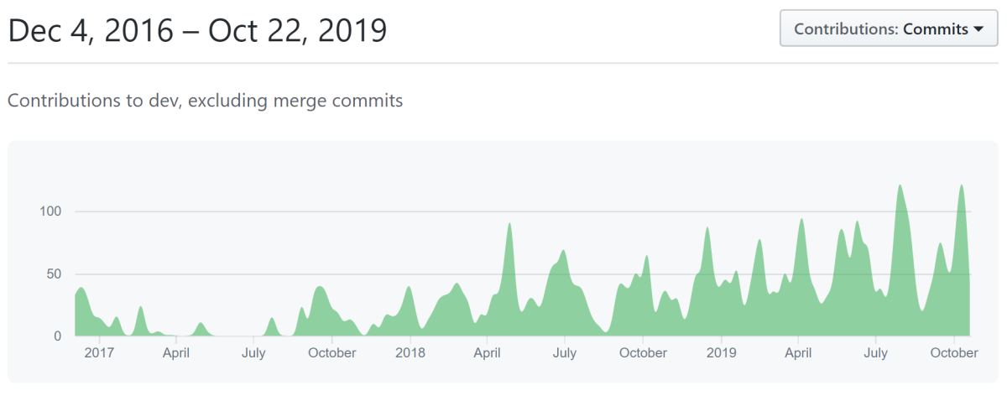Click the 2018 label on the timeline axis
Screen dimensions: 1007x396
click(x=410, y=353)
